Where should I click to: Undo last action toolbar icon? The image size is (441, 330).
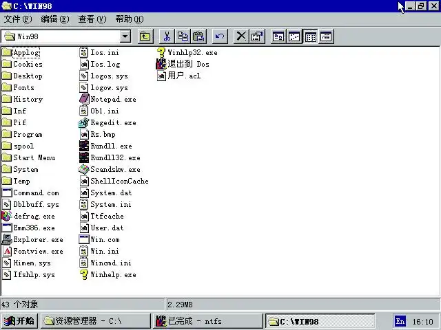click(x=220, y=36)
